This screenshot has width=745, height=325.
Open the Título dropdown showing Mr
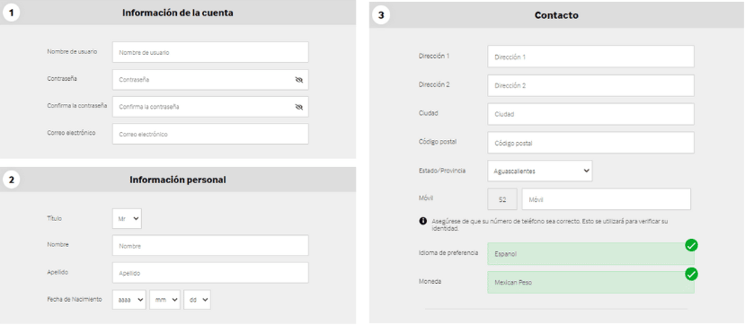(127, 219)
